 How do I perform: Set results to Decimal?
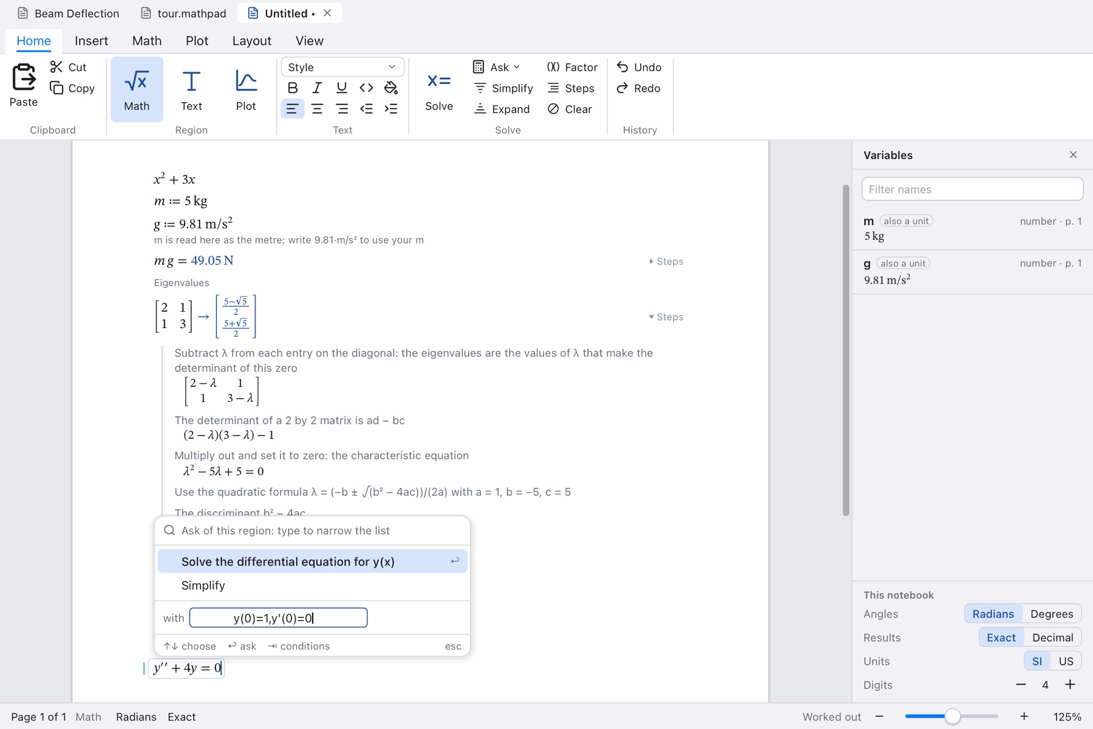tap(1052, 637)
